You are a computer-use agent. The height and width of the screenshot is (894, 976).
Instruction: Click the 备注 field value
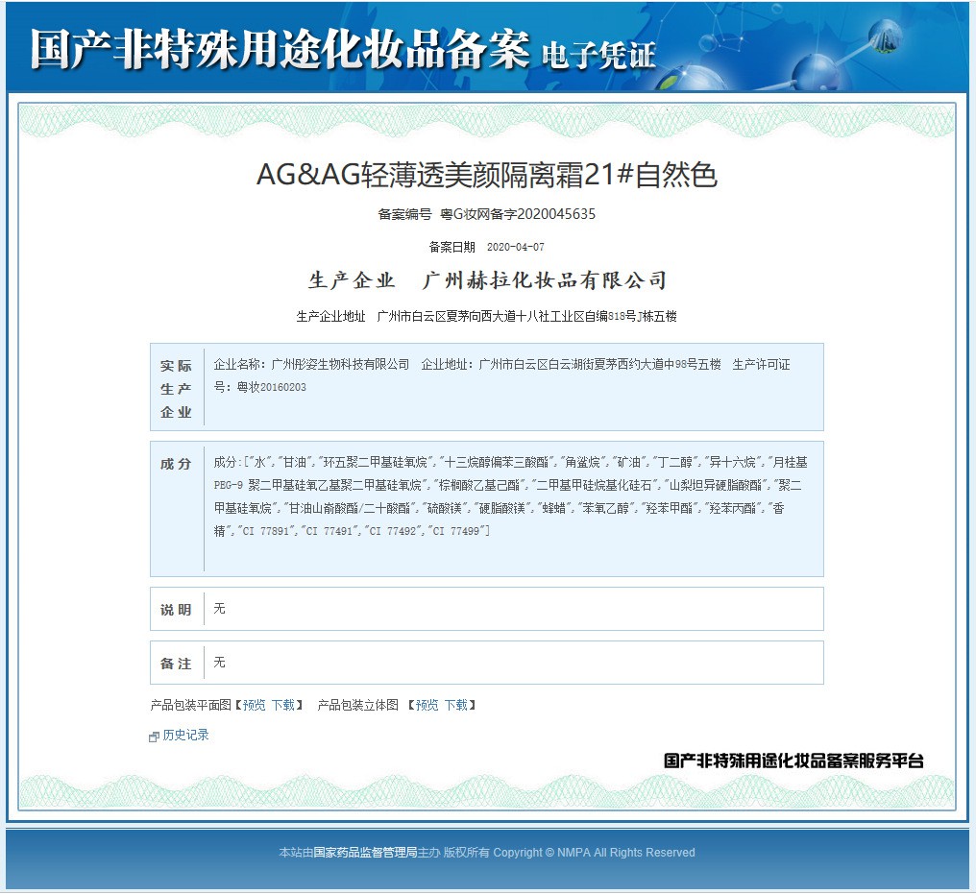point(219,663)
